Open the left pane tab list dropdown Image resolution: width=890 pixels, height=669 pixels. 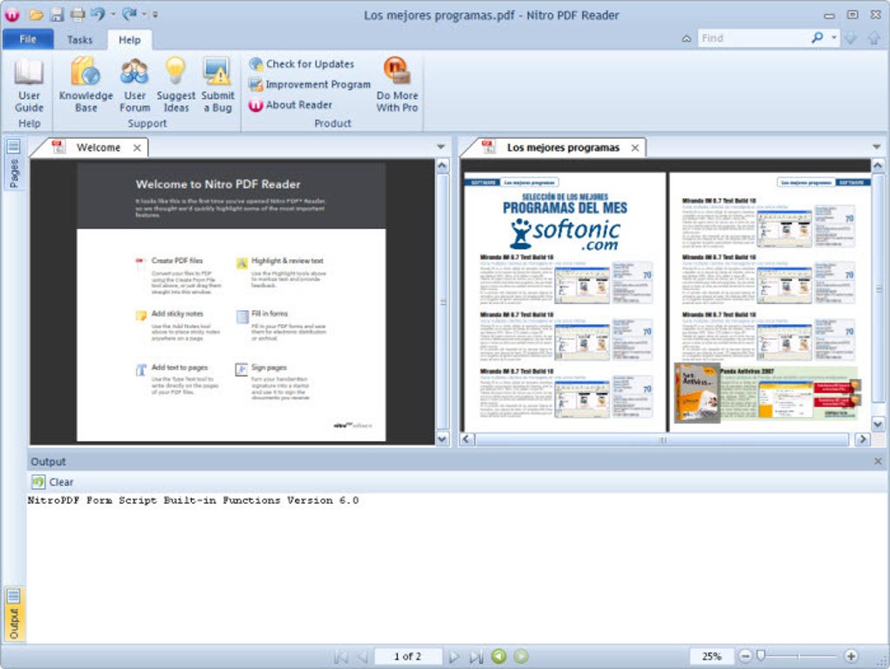[x=441, y=147]
